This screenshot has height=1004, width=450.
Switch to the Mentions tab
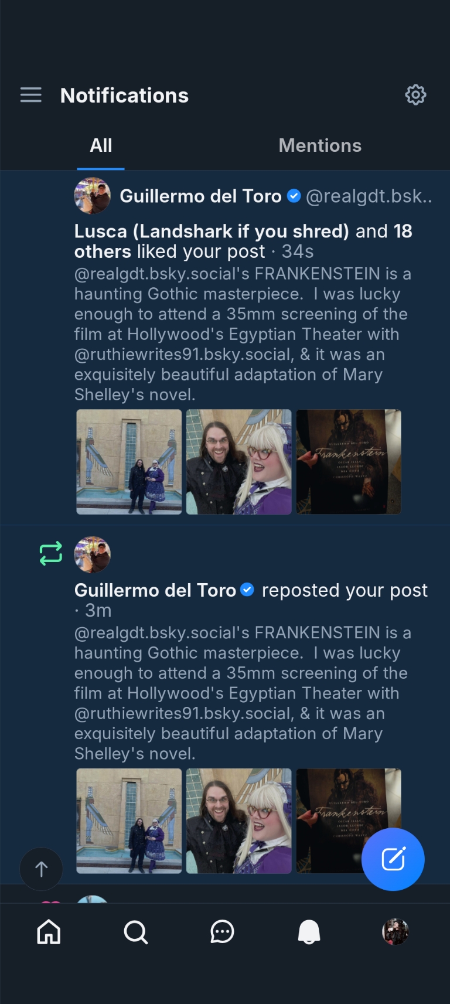pos(320,145)
